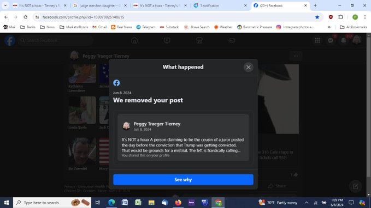
Task: Click the address bar URL
Action: (x=83, y=17)
